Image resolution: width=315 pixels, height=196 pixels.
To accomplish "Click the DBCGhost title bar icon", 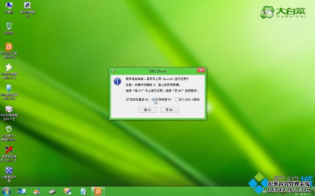I will click(x=113, y=71).
